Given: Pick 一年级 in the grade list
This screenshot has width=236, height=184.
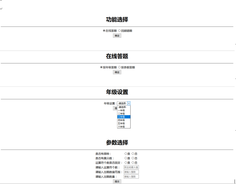Looking at the screenshot, I should tap(124, 110).
